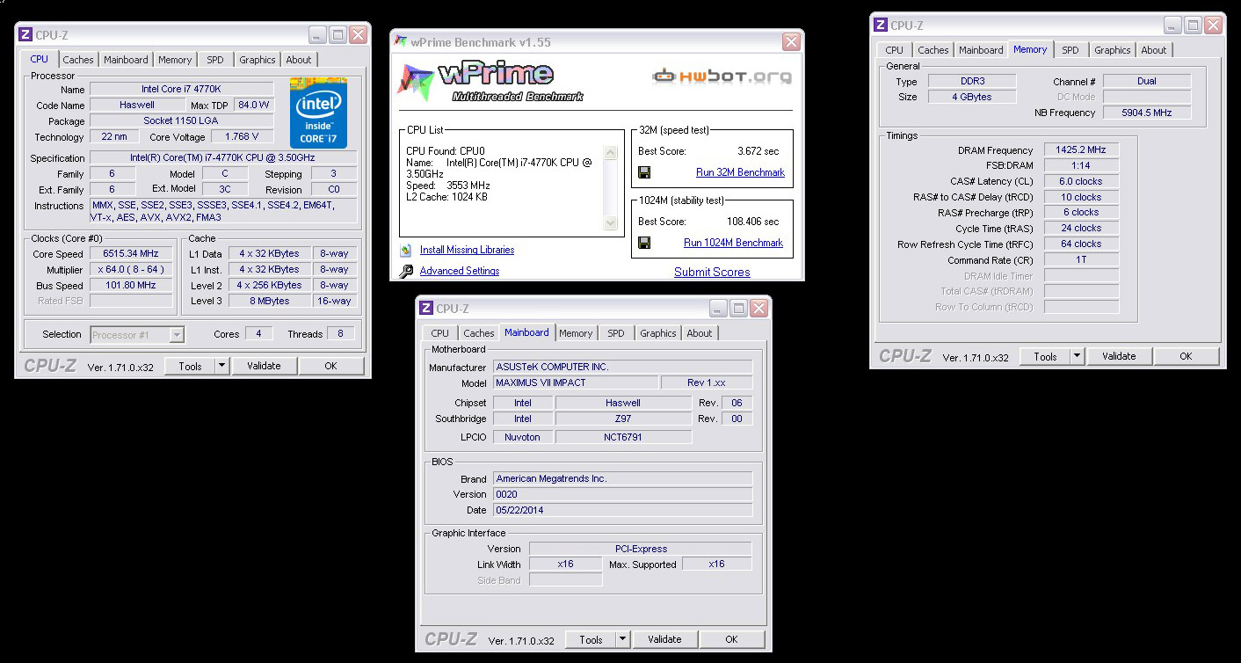Screen dimensions: 1241x663
Task: Open the Tools dropdown arrow in the Memory window
Action: click(x=1077, y=356)
